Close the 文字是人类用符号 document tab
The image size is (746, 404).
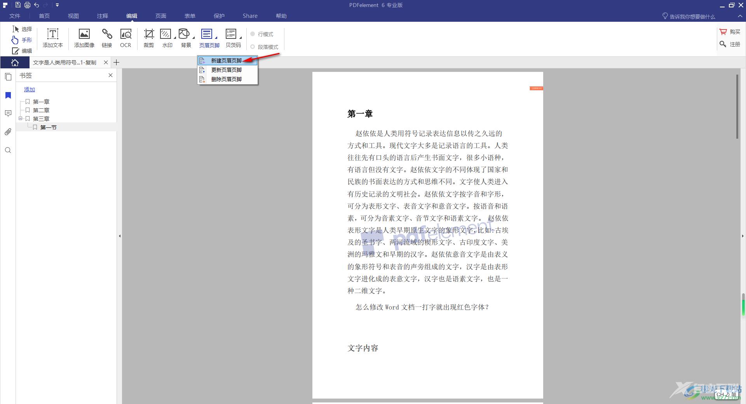(106, 62)
